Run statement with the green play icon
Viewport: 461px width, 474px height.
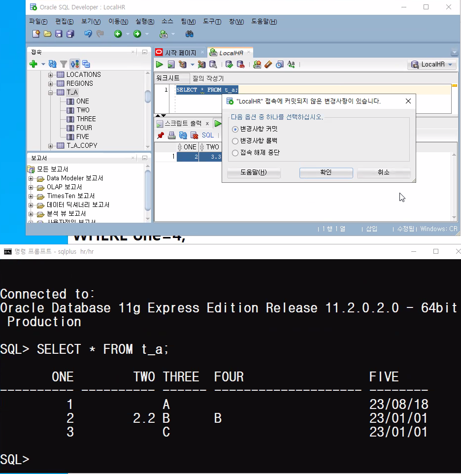[x=160, y=65]
